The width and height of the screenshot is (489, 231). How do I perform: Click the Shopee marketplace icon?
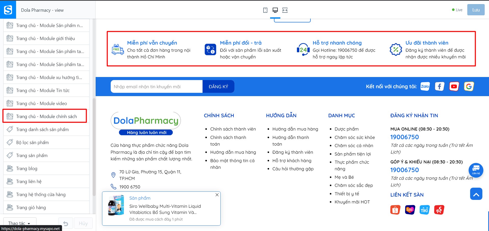pyautogui.click(x=395, y=210)
